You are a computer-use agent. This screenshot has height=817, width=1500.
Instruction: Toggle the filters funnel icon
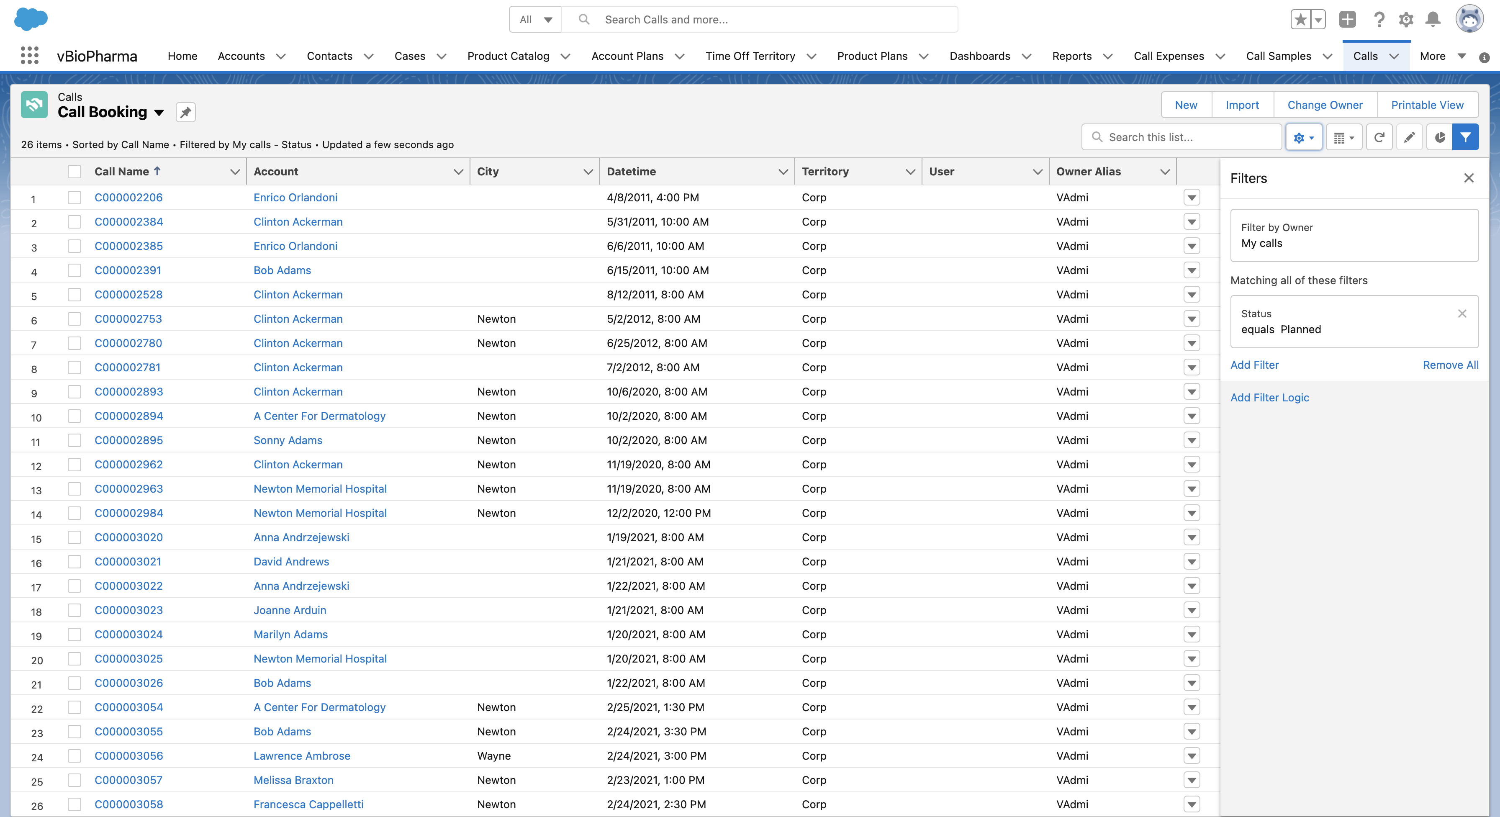1465,137
